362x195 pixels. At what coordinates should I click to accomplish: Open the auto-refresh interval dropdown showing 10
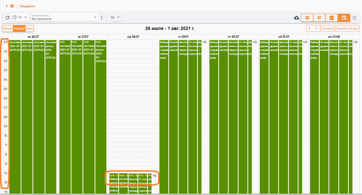pos(20,18)
